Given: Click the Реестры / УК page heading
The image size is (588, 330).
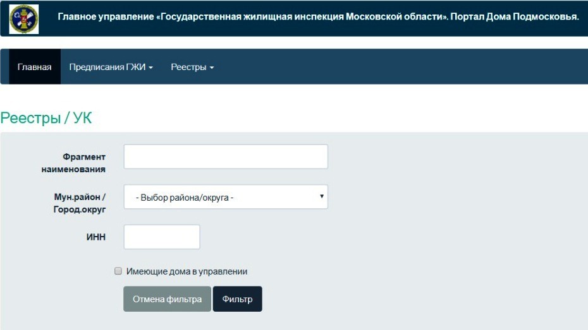Looking at the screenshot, I should tap(46, 118).
